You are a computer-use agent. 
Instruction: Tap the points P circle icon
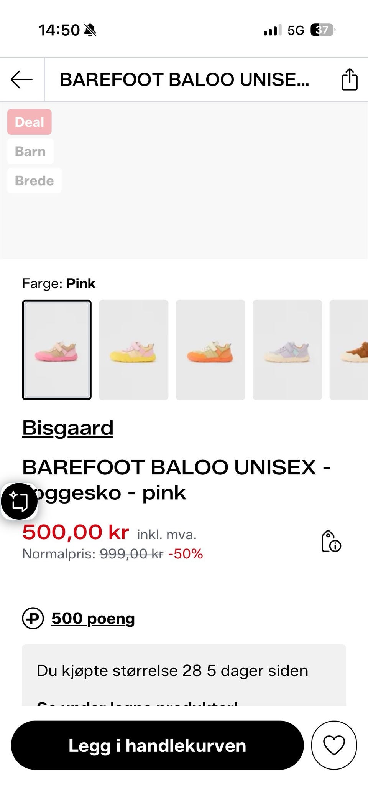(x=33, y=618)
